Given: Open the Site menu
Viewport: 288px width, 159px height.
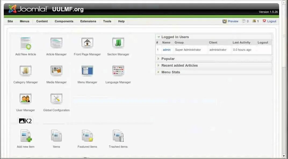Looking at the screenshot, I should (10, 21).
